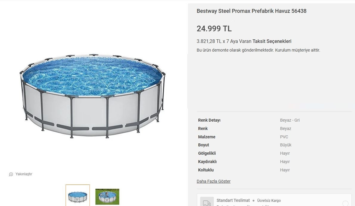355x206 pixels.
Task: Select the first white-background pool thumbnail
Action: tap(77, 196)
